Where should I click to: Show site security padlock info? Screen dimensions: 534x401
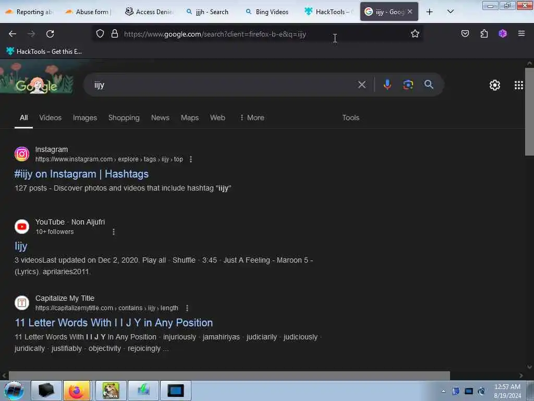pos(115,34)
